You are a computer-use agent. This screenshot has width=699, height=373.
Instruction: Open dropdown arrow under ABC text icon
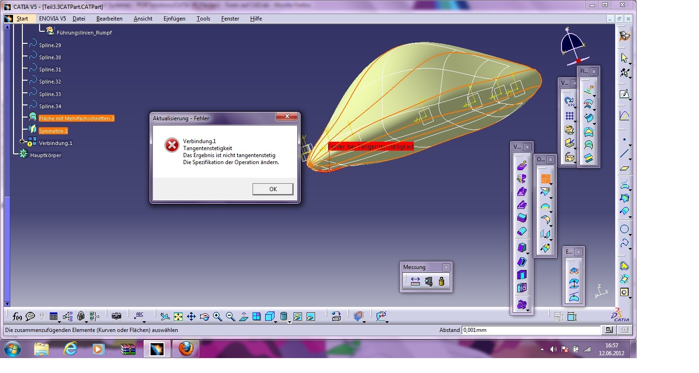coord(144,322)
